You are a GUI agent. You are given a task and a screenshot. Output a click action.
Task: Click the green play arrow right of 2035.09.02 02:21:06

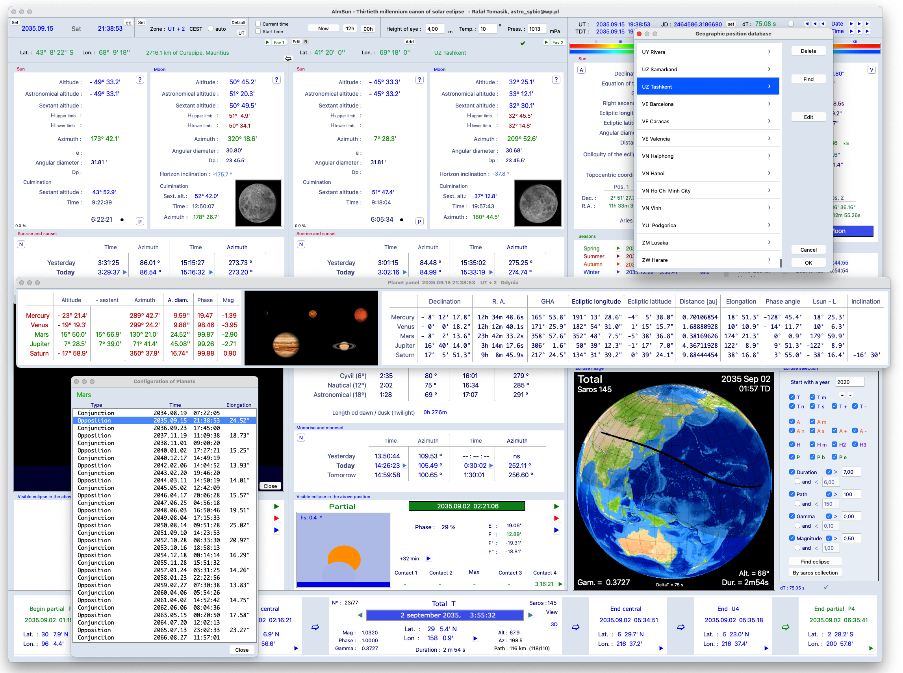(556, 506)
